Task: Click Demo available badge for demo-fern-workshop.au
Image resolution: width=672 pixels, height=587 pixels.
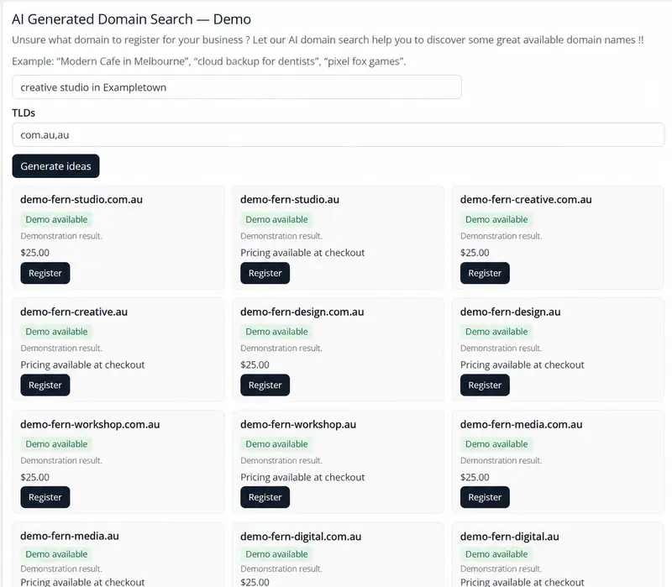Action: (276, 444)
